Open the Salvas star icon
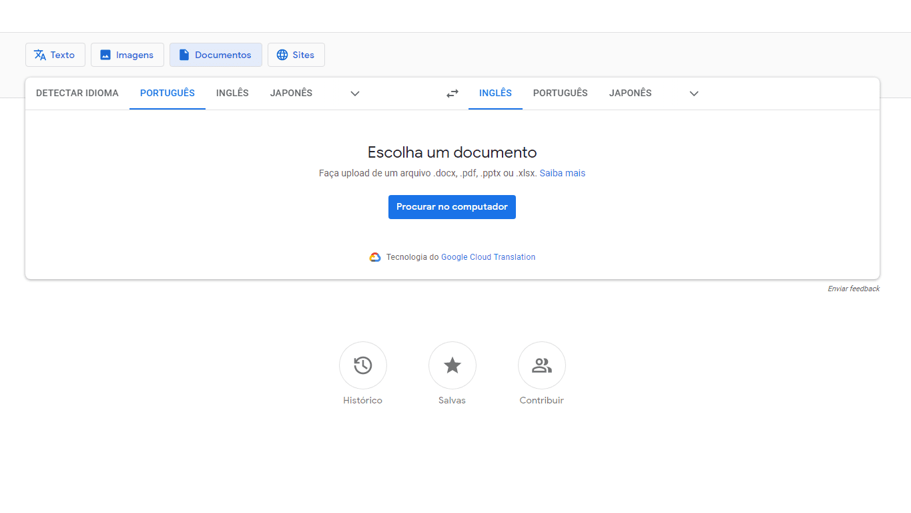 click(452, 365)
